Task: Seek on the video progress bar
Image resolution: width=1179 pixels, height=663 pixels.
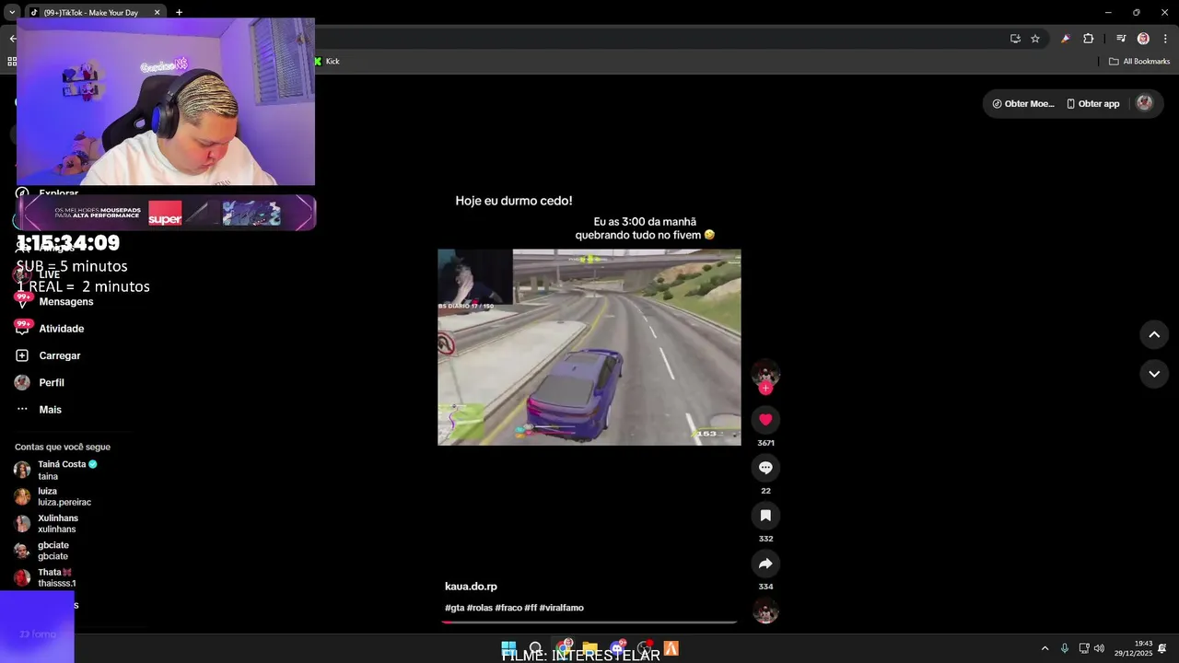Action: click(589, 622)
